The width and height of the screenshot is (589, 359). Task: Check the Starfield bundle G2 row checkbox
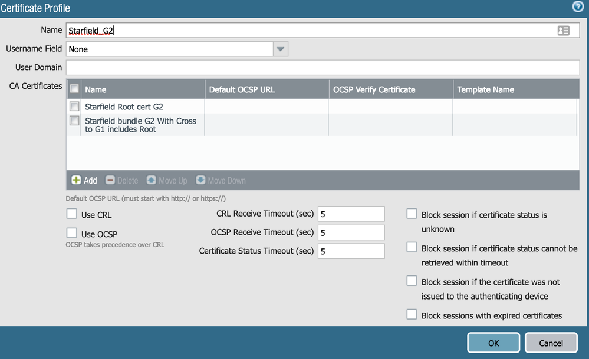[x=74, y=121]
